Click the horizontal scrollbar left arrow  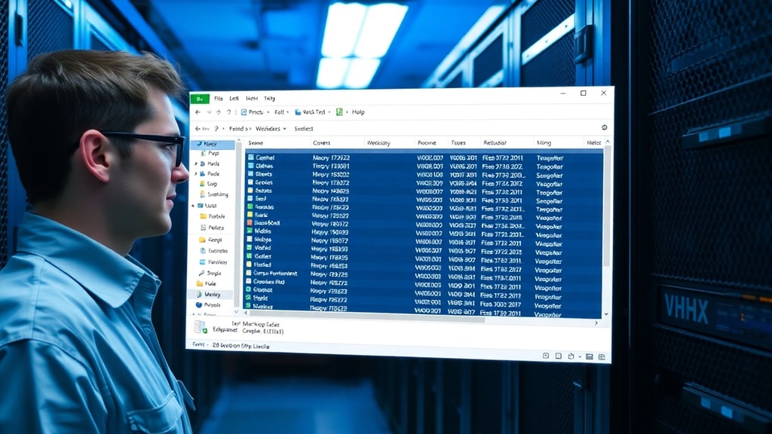(x=247, y=313)
